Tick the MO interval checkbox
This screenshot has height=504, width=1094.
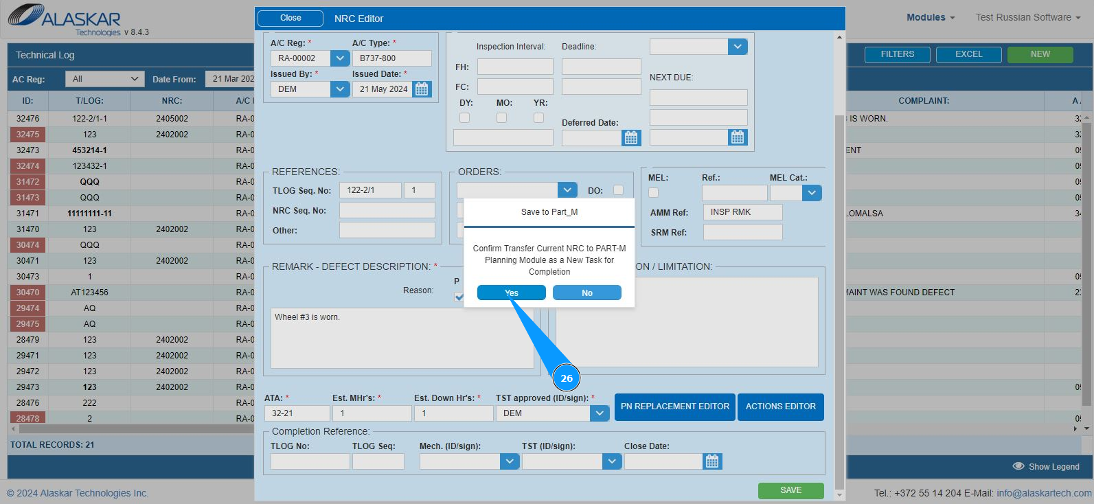click(502, 118)
